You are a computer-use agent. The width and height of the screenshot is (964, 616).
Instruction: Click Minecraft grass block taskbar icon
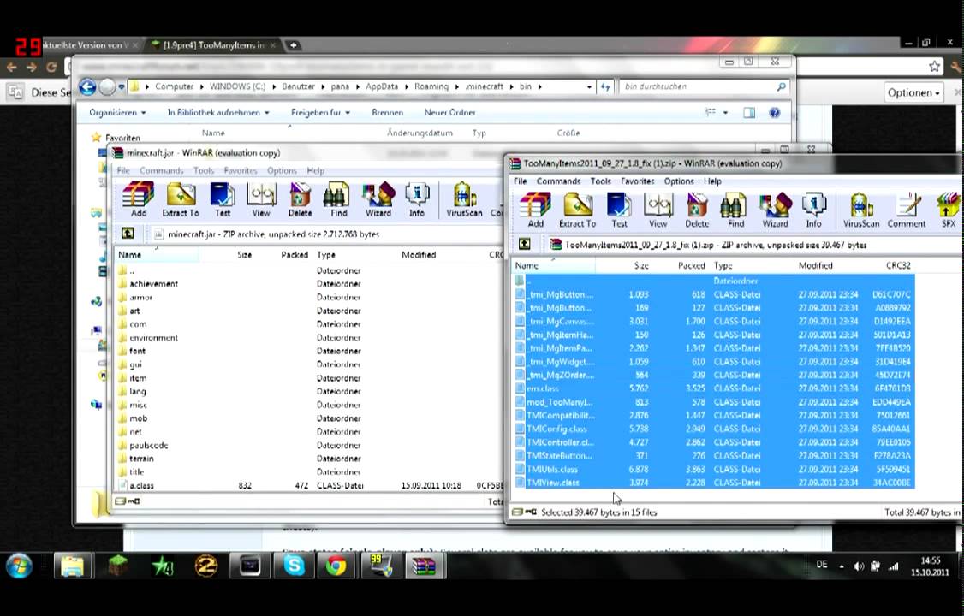117,566
